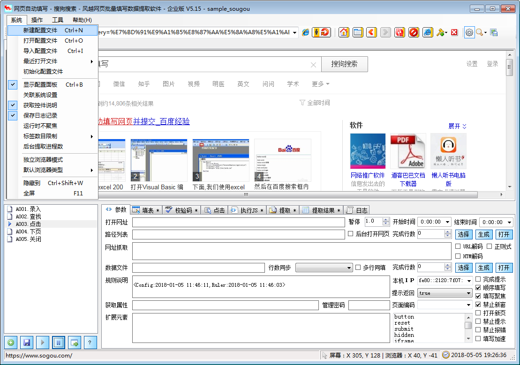Image resolution: width=520 pixels, height=365 pixels.
Task: Click the hammer with green plus icon
Action: click(x=440, y=32)
